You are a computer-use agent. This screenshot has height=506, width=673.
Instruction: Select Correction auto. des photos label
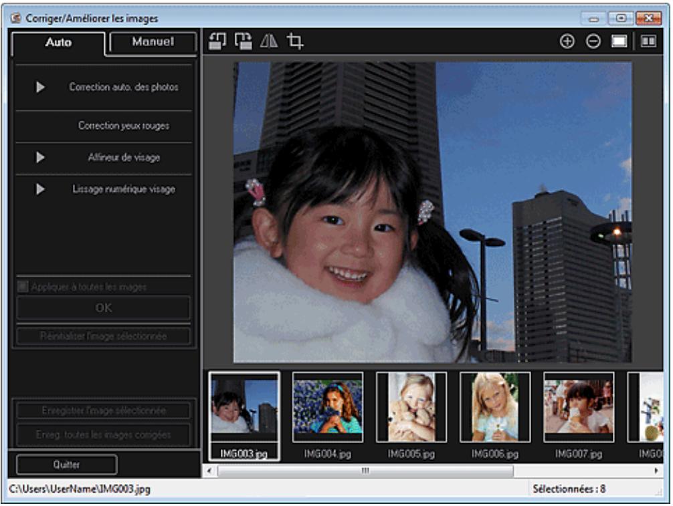point(124,87)
